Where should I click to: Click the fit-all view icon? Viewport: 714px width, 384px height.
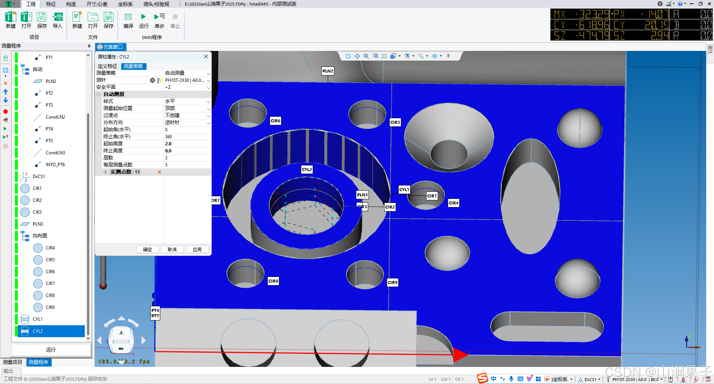[x=384, y=56]
